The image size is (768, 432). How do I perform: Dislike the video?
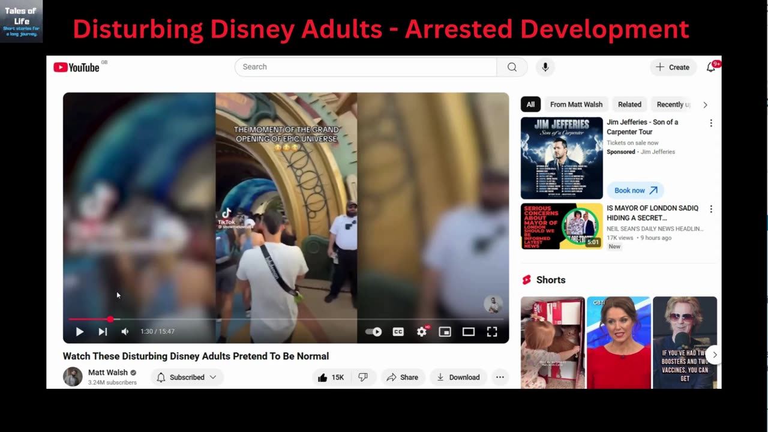point(362,377)
